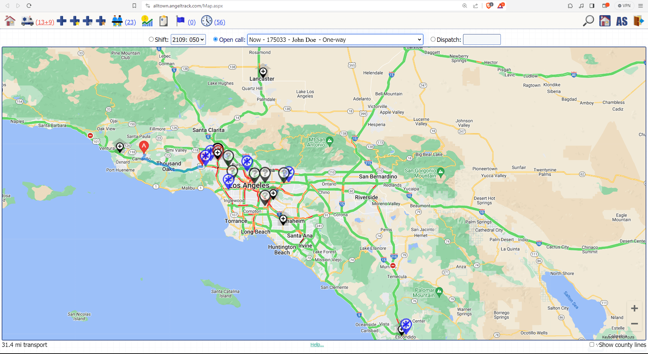
Task: Open the Help... link
Action: (317, 345)
